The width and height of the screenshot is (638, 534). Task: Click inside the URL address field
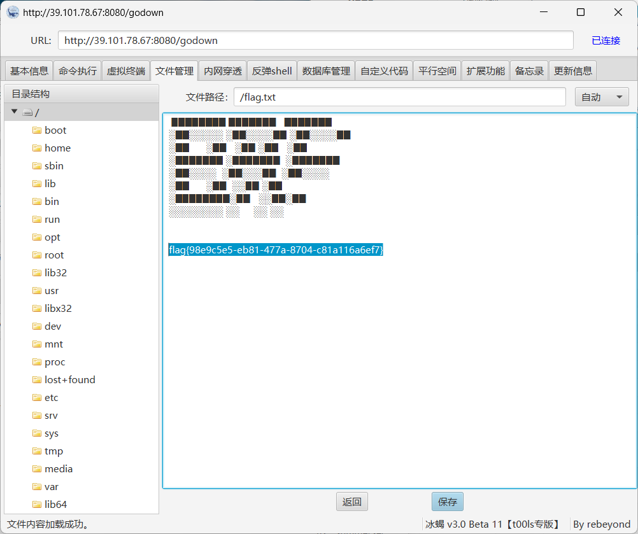(x=315, y=40)
